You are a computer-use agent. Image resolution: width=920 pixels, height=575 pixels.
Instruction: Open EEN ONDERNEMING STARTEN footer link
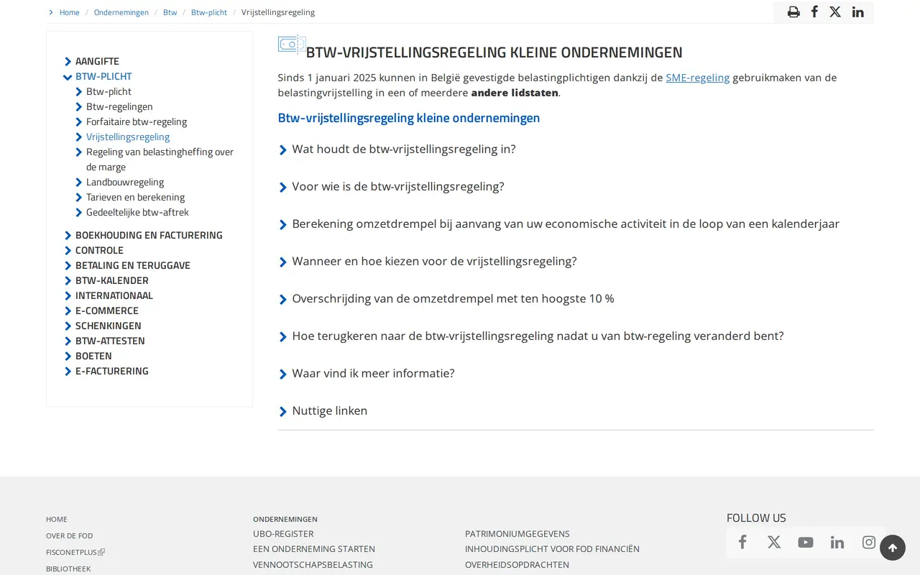click(314, 549)
